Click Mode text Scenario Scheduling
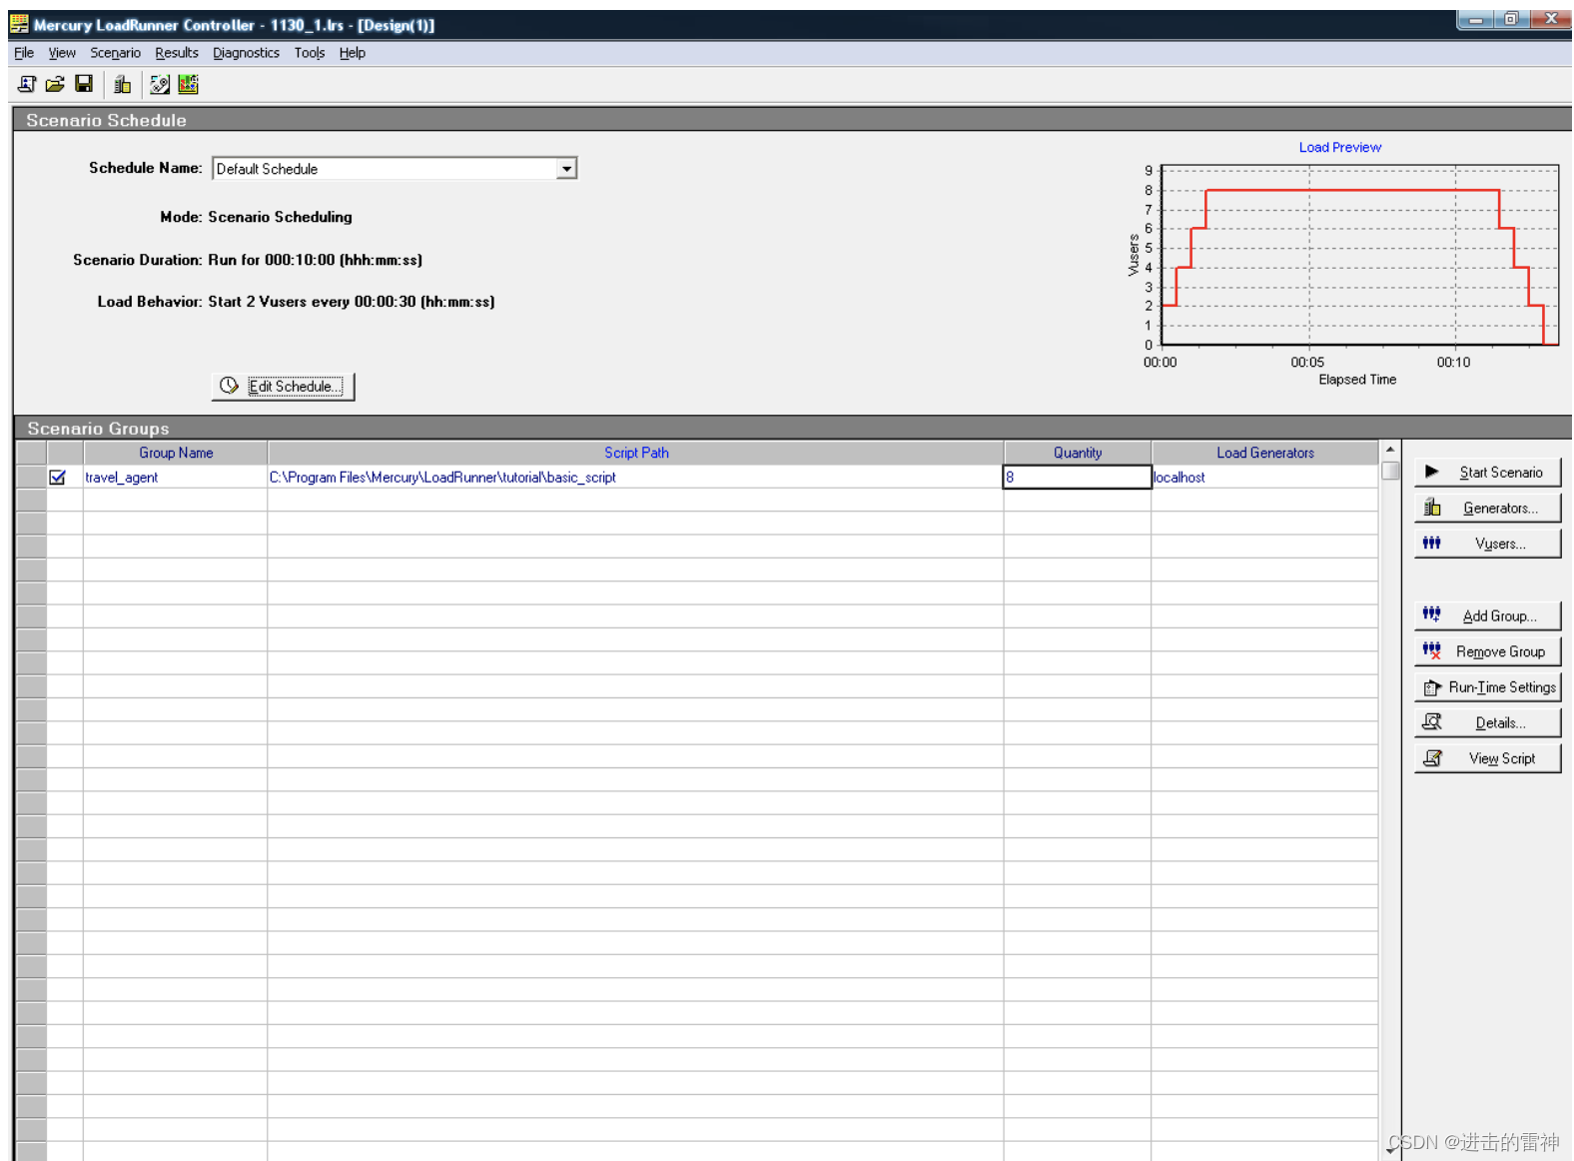Screen dimensions: 1574x1161 (280, 217)
